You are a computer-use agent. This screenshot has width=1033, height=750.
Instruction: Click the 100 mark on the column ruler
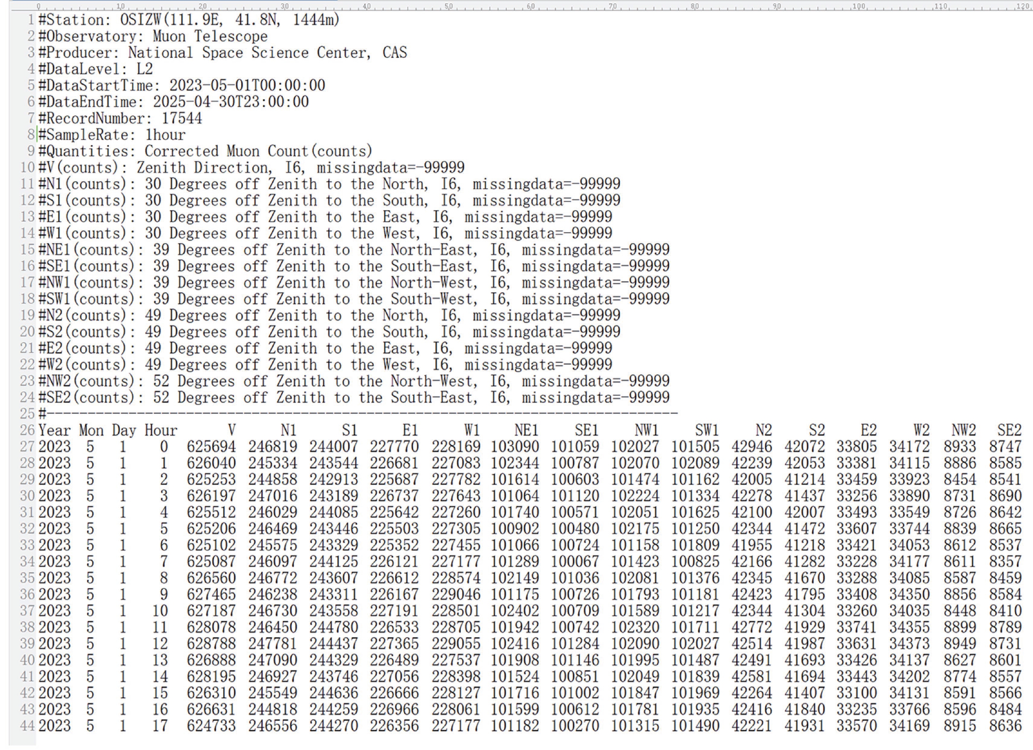click(x=859, y=7)
